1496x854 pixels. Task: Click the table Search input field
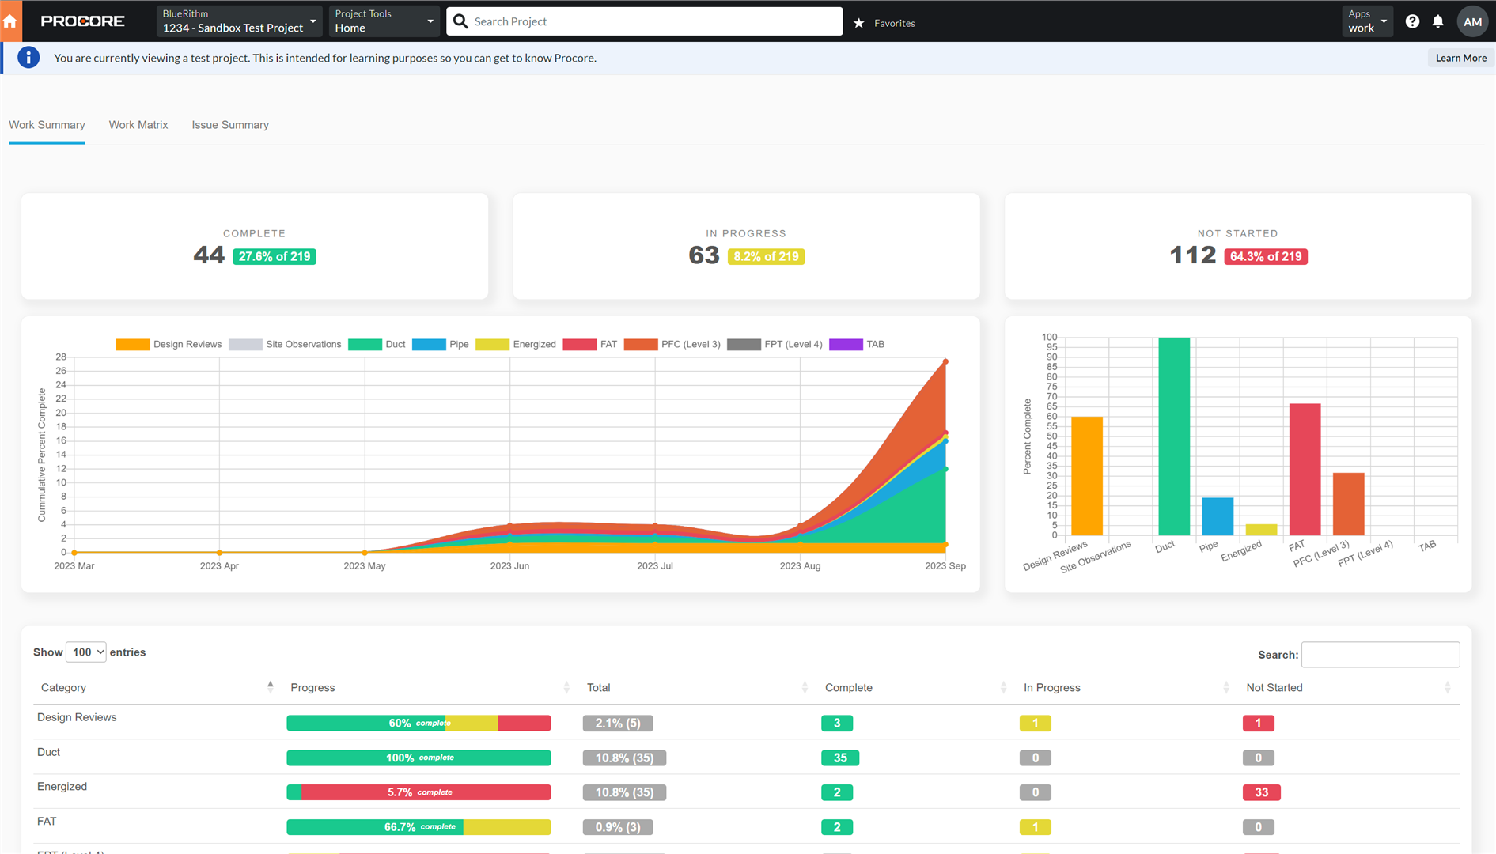[x=1380, y=655]
